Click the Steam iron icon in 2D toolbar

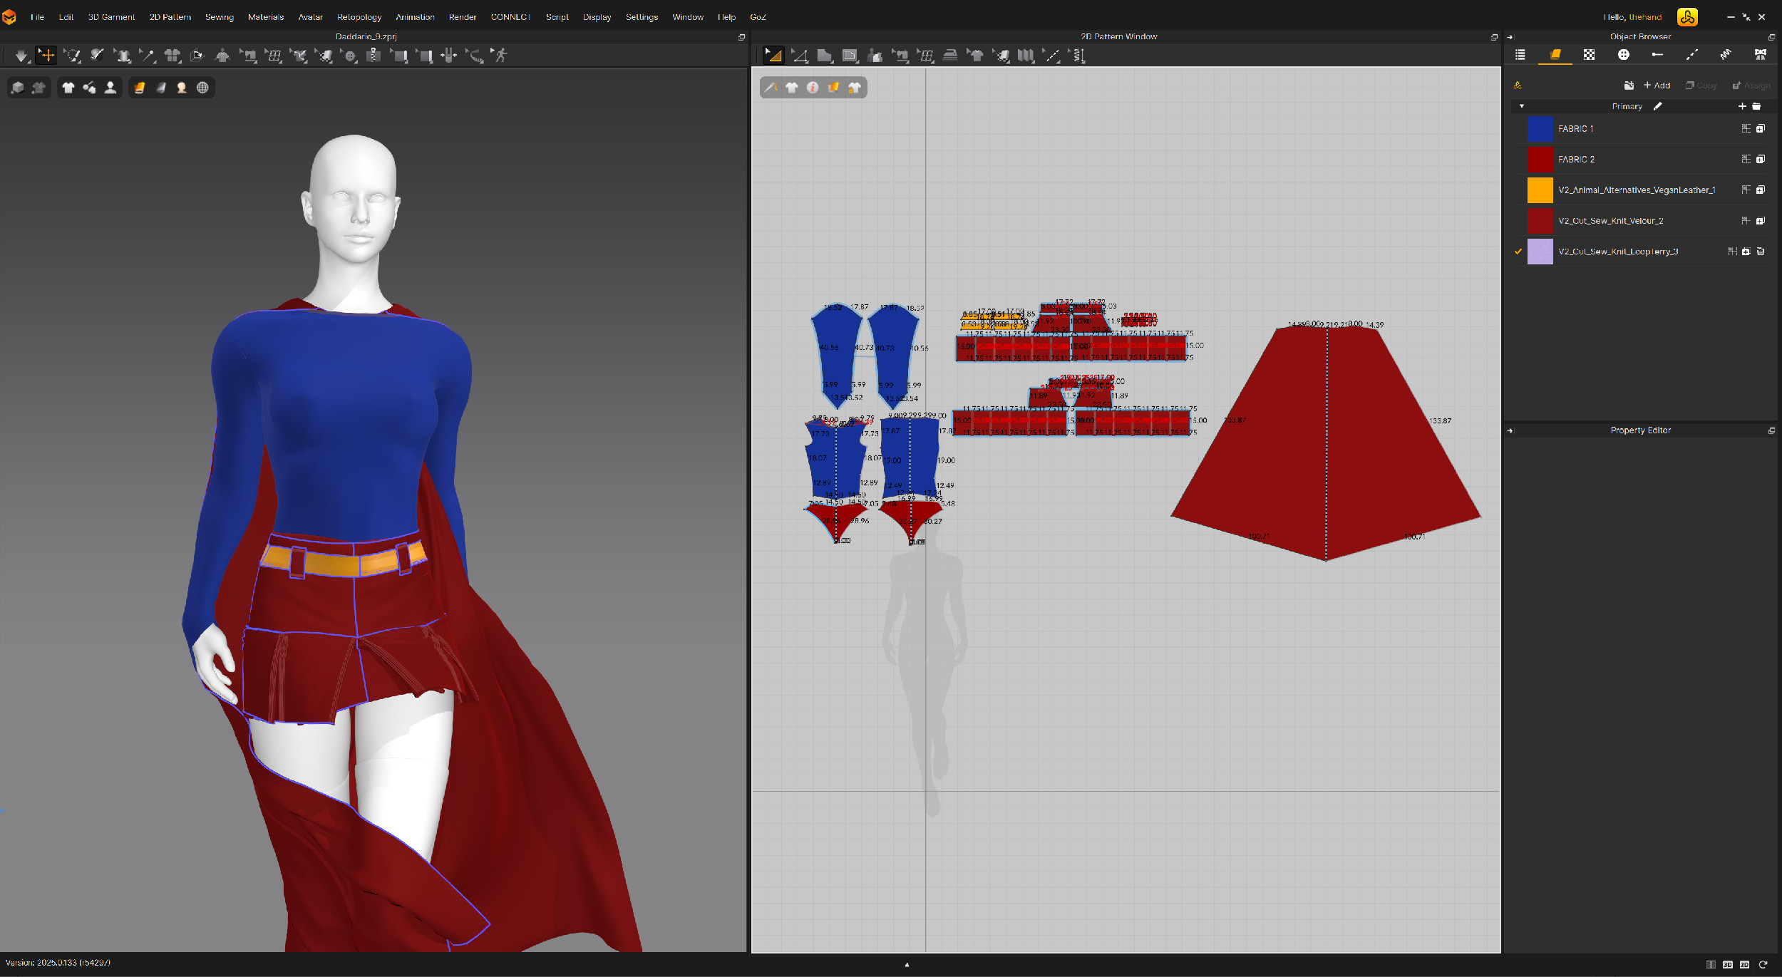pos(950,56)
